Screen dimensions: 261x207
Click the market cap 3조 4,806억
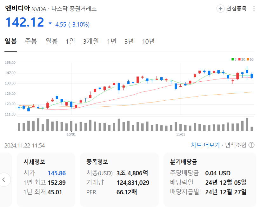[132, 173]
